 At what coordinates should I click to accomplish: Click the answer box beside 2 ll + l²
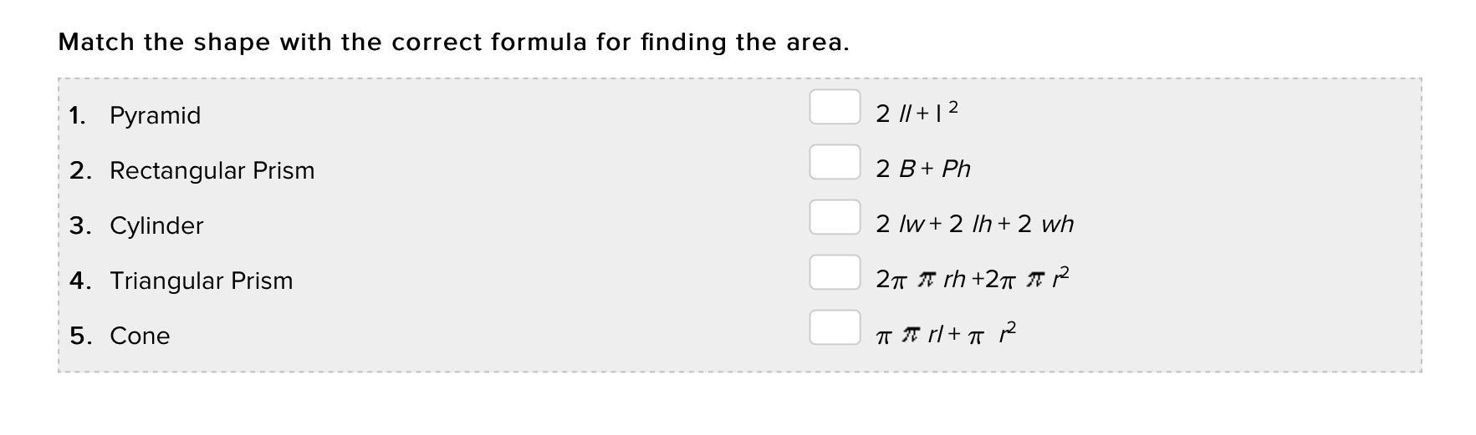click(x=835, y=107)
